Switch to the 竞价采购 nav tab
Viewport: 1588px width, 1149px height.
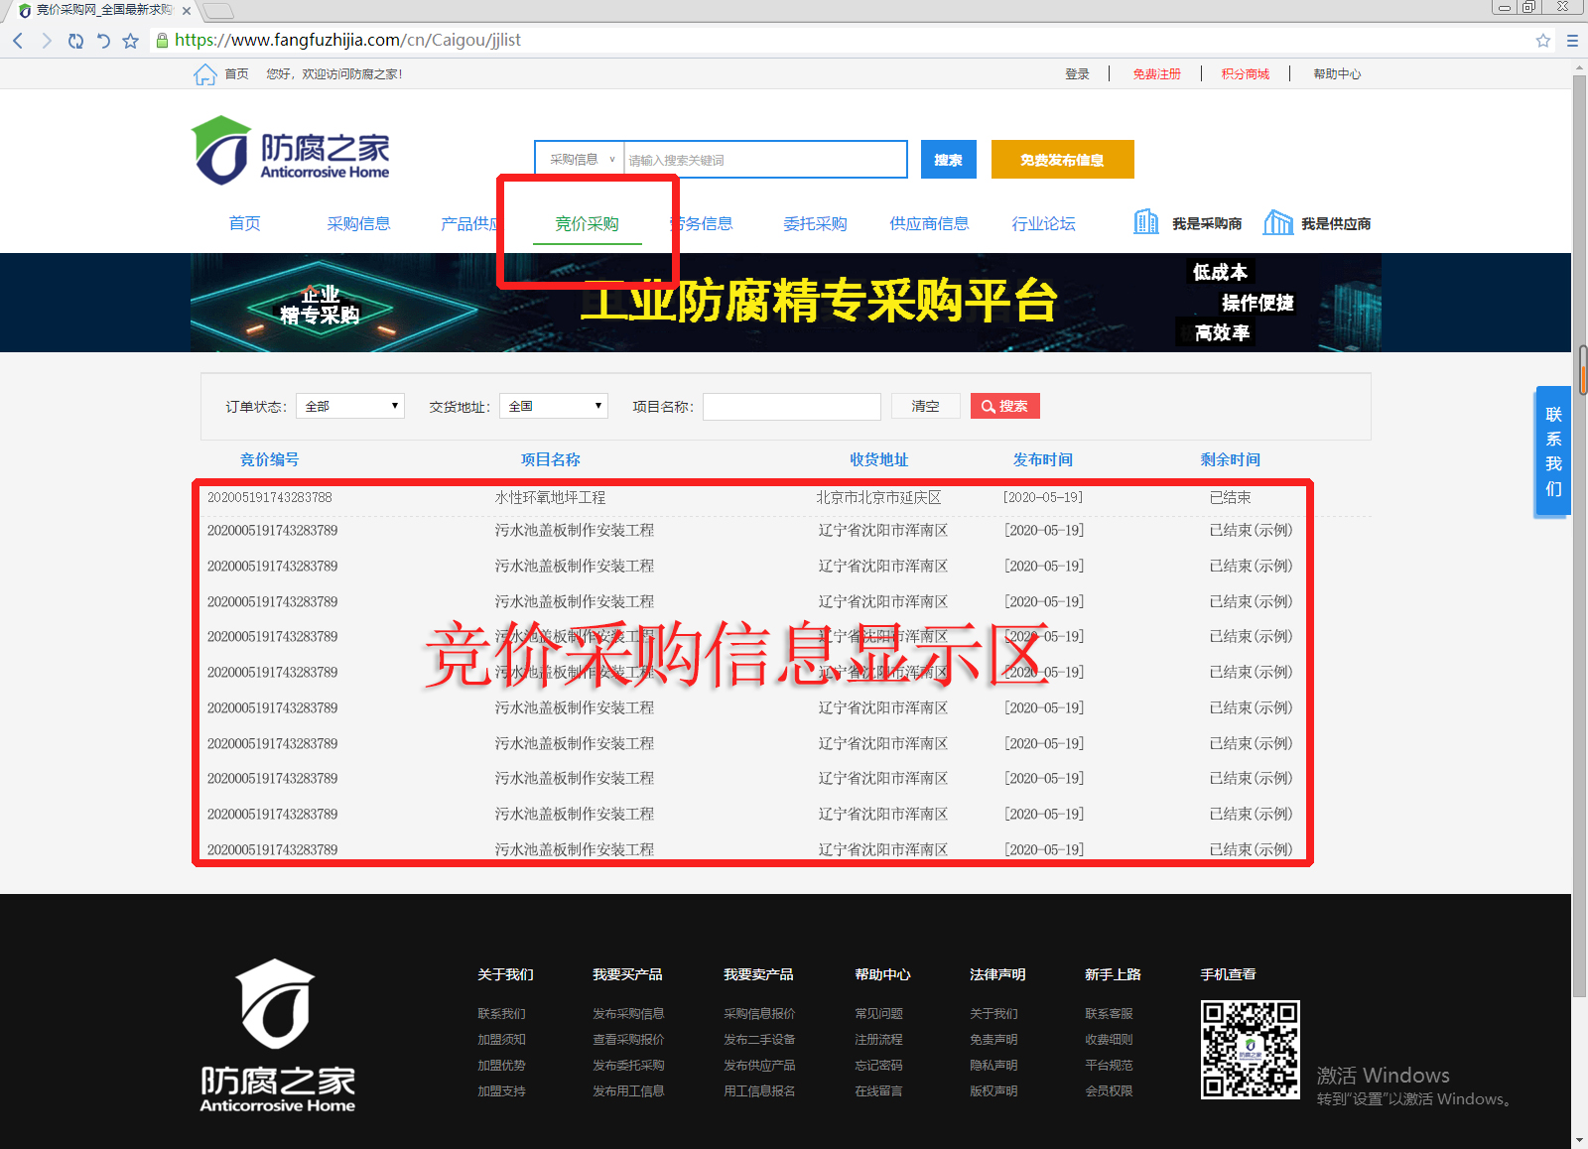[587, 224]
